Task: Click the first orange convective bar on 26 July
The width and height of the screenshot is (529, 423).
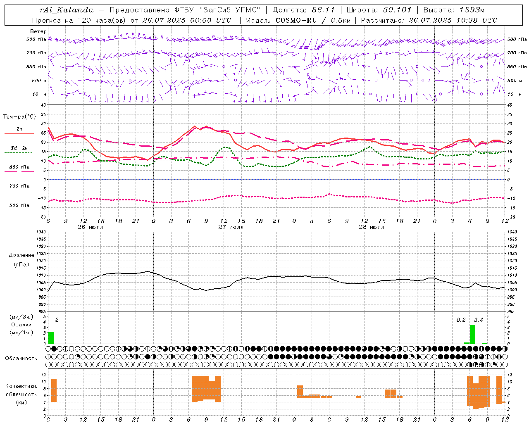Action: (54, 390)
